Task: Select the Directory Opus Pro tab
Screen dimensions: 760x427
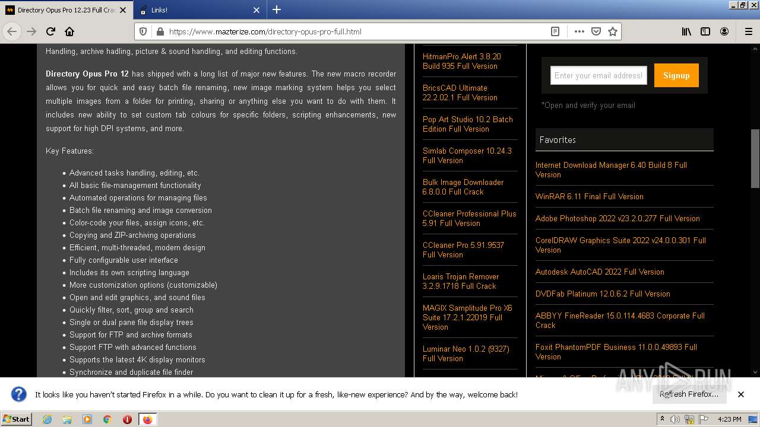Action: click(66, 10)
